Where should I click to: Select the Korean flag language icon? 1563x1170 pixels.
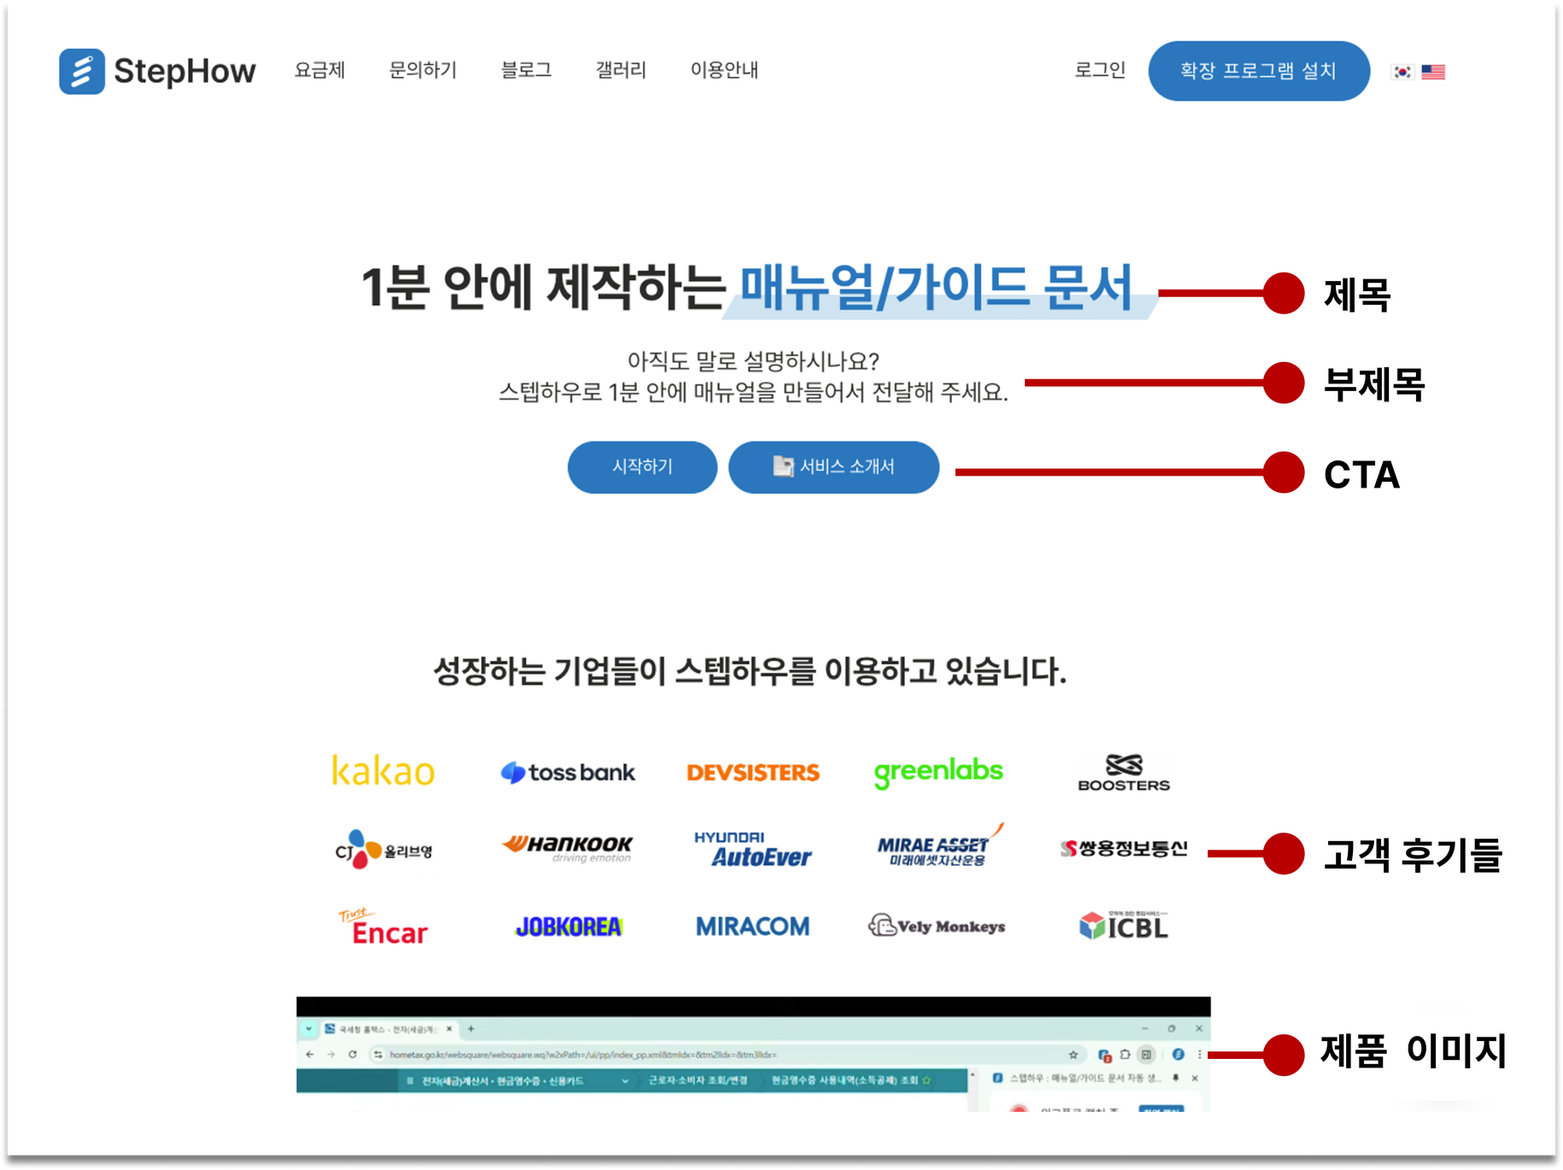[x=1402, y=72]
